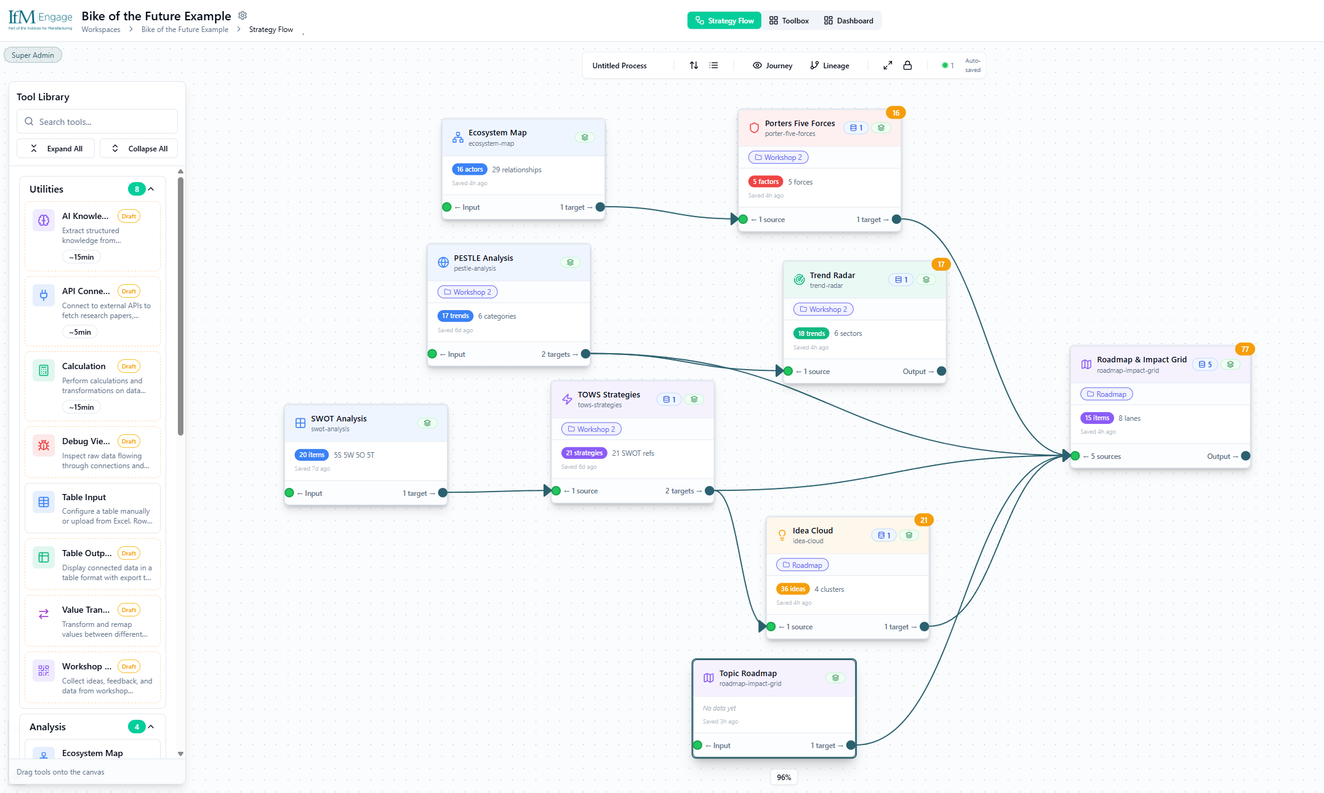
Task: Expand the Analysis section
Action: point(150,727)
